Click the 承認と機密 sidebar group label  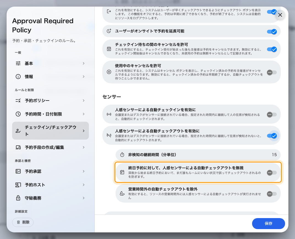[x=23, y=161]
